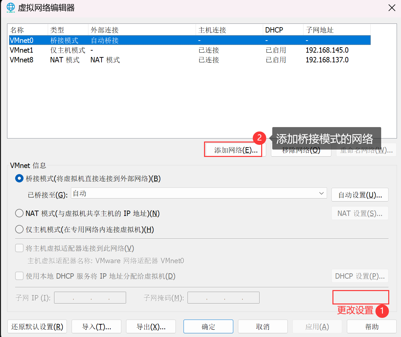Click the 导出(X)... button
401x337 pixels.
[151, 327]
